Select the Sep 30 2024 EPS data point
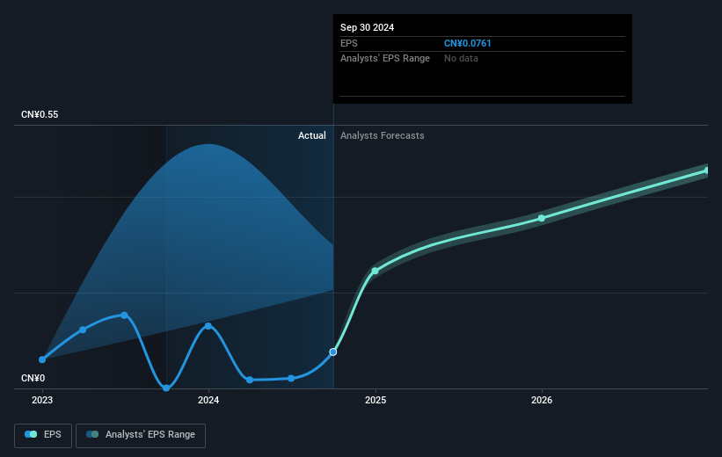The height and width of the screenshot is (457, 722). 333,352
